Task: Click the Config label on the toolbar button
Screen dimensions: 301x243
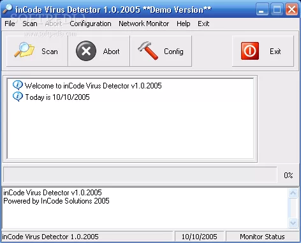Action: coord(173,52)
